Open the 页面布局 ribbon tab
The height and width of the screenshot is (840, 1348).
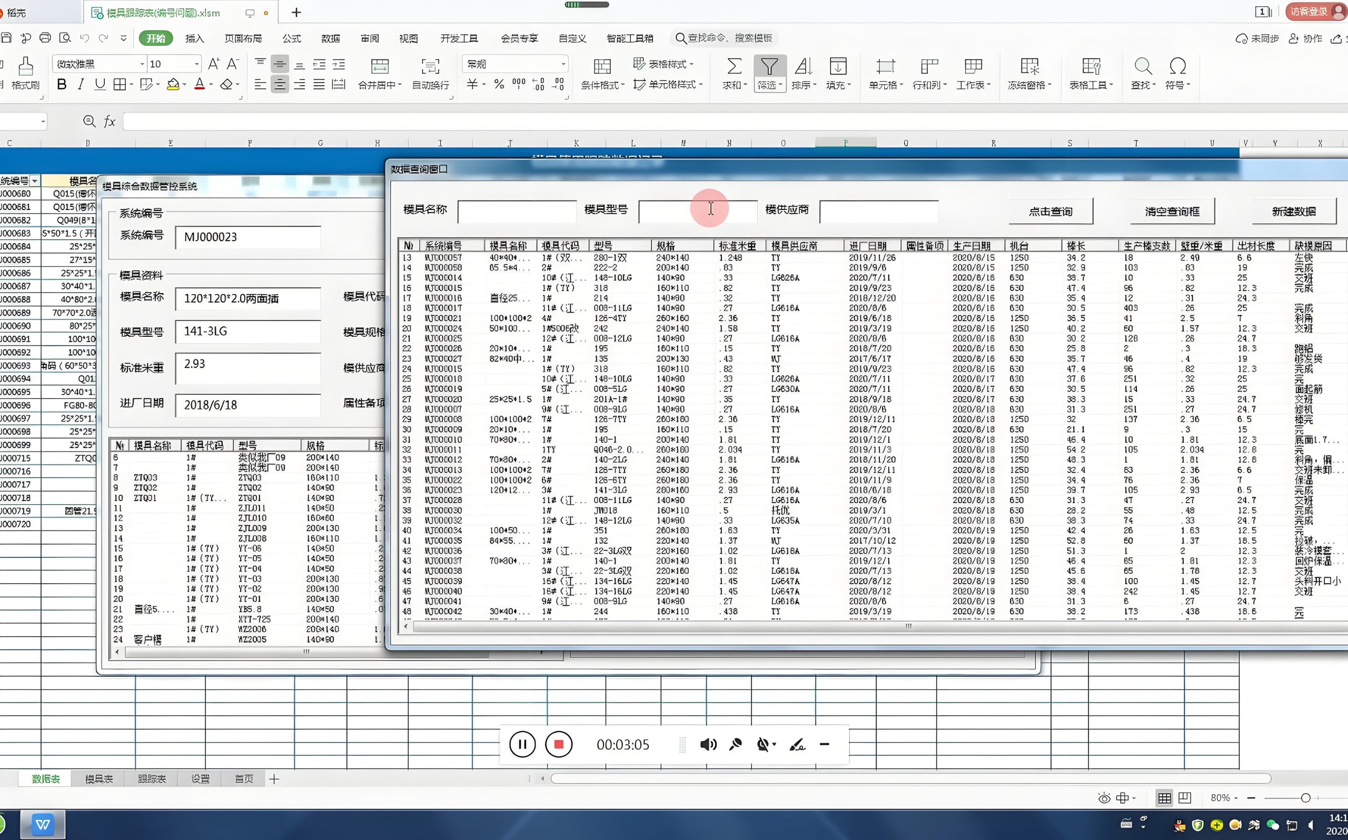(243, 38)
